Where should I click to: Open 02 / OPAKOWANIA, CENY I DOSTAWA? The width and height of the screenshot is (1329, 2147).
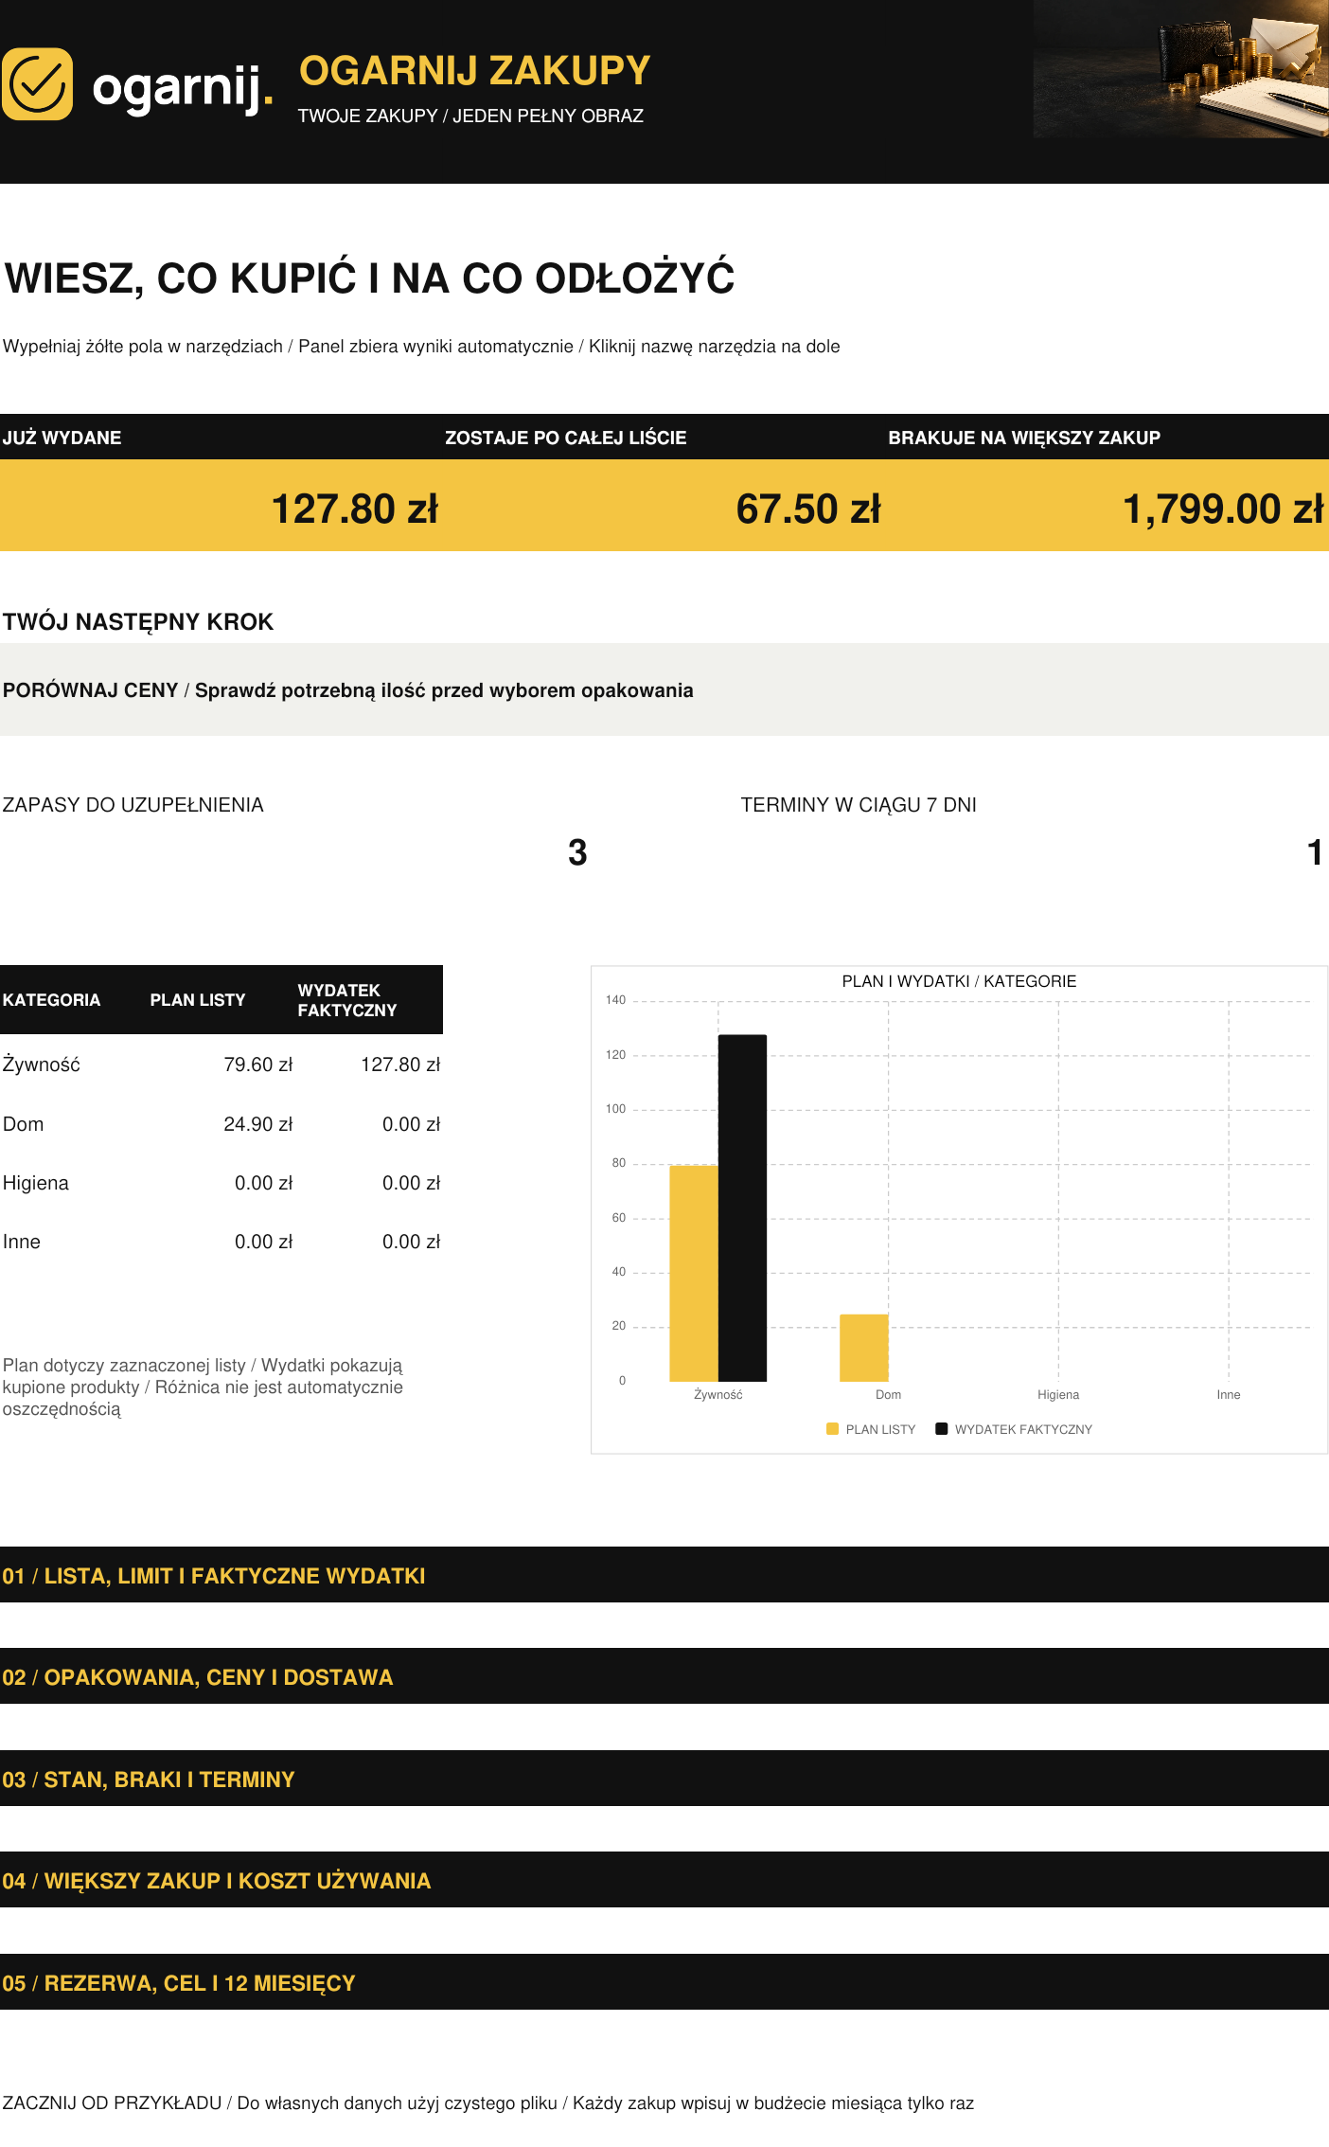point(664,1676)
